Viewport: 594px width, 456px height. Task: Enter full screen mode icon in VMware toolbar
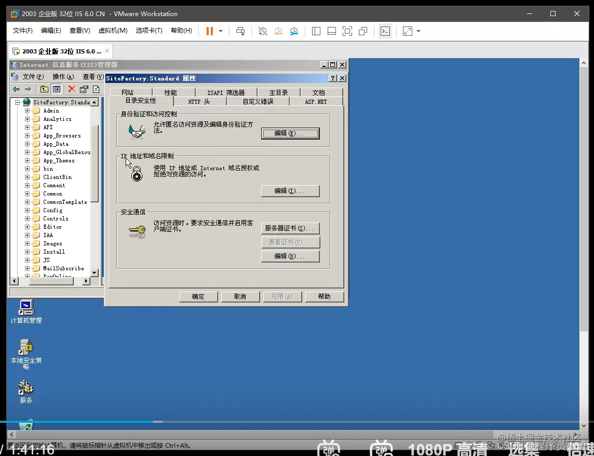(x=347, y=31)
